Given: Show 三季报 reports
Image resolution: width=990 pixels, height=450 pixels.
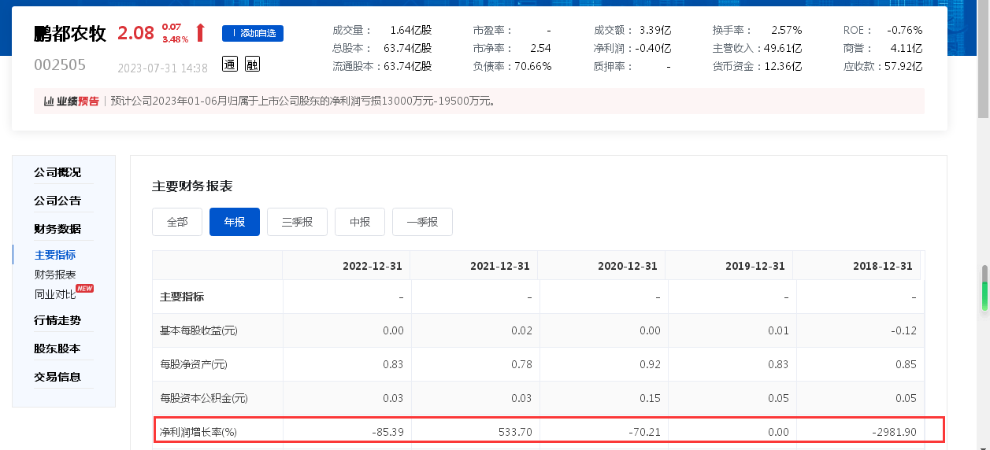Looking at the screenshot, I should point(297,222).
